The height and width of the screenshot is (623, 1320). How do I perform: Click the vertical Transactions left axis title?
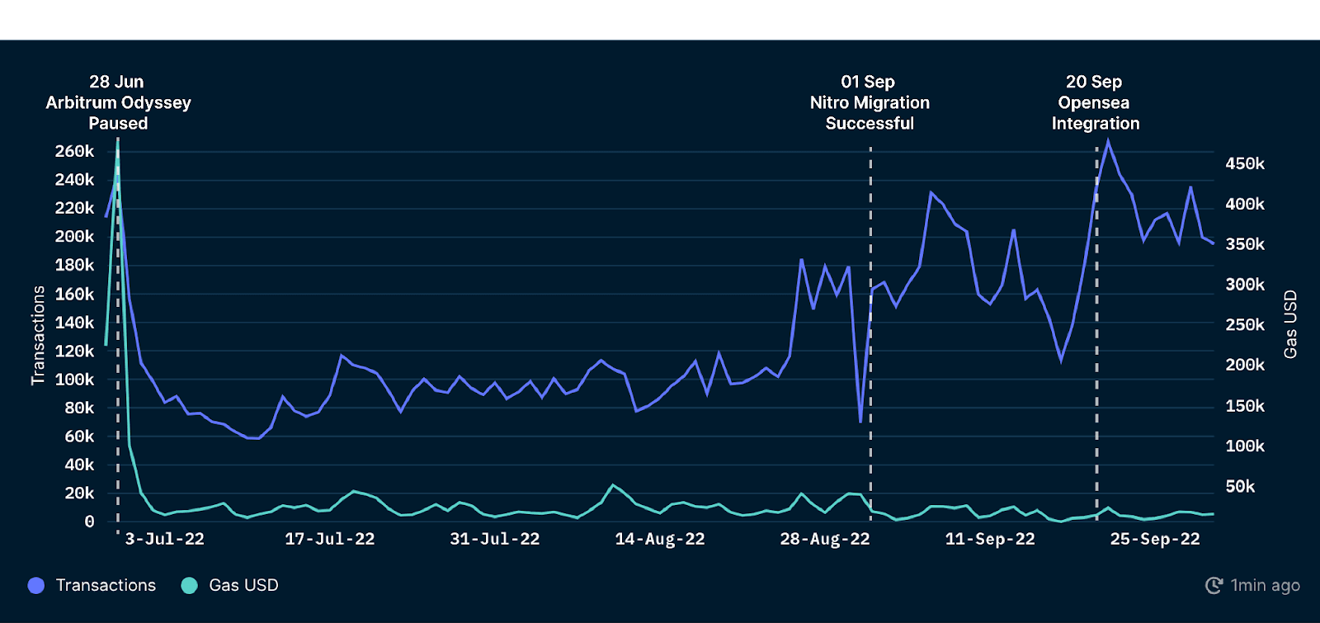pos(38,335)
